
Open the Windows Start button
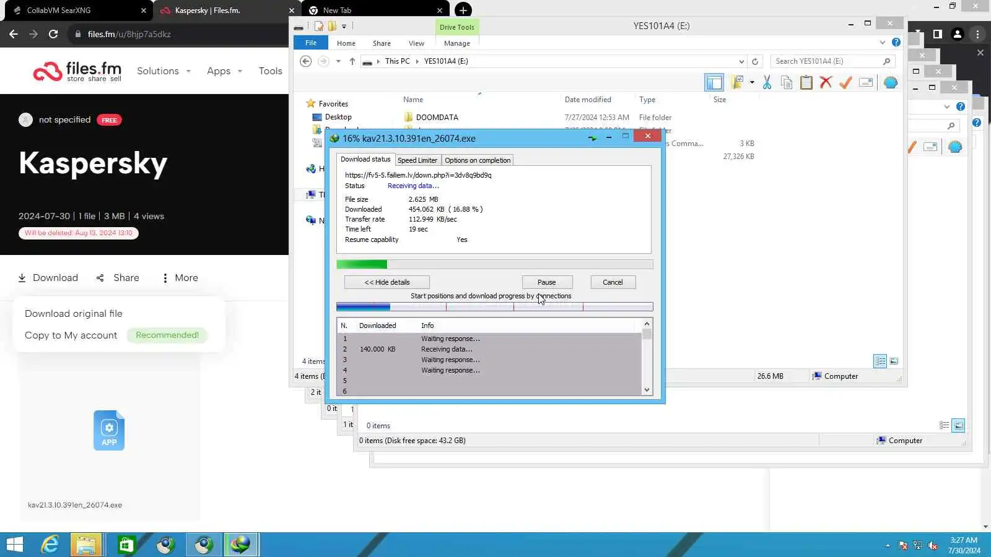pyautogui.click(x=14, y=545)
